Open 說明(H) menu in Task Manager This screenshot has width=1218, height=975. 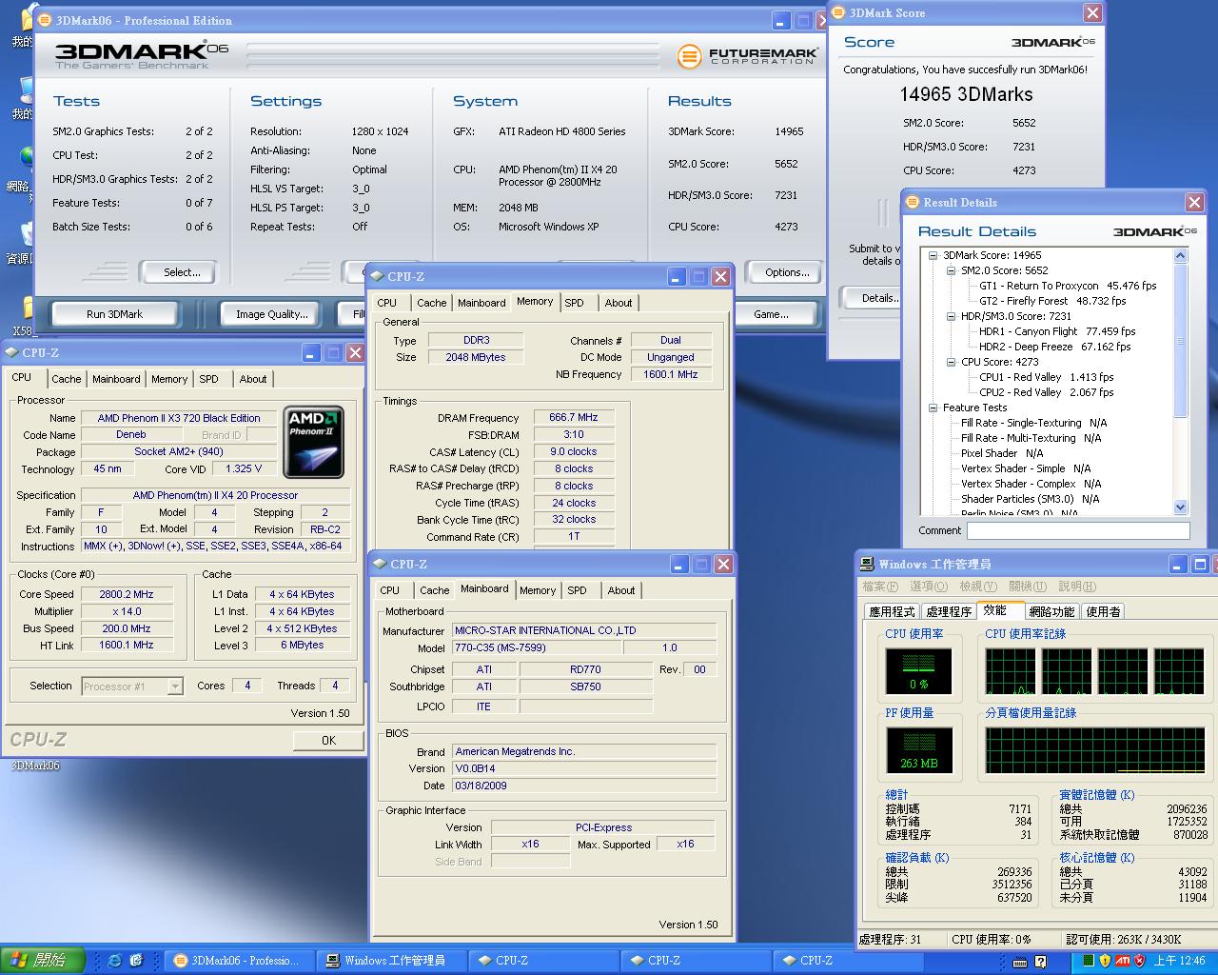point(1077,587)
